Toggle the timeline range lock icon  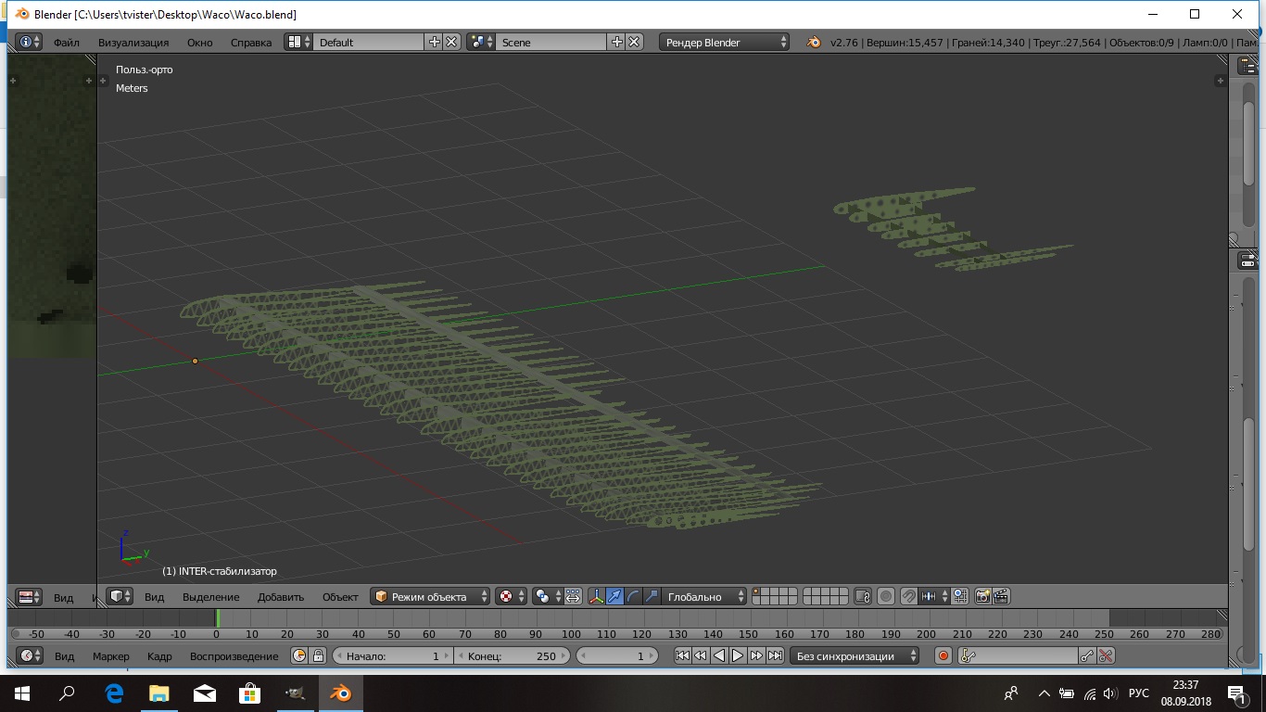[x=318, y=656]
